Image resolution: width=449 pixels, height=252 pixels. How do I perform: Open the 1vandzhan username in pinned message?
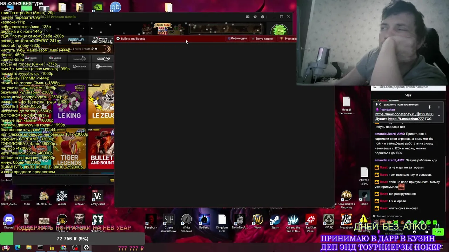tap(387, 110)
